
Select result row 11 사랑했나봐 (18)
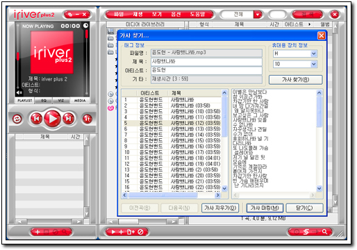click(x=172, y=158)
